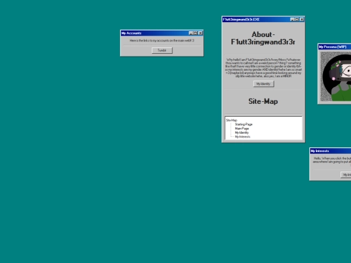Click the persona artwork in My Persona window

(335, 77)
